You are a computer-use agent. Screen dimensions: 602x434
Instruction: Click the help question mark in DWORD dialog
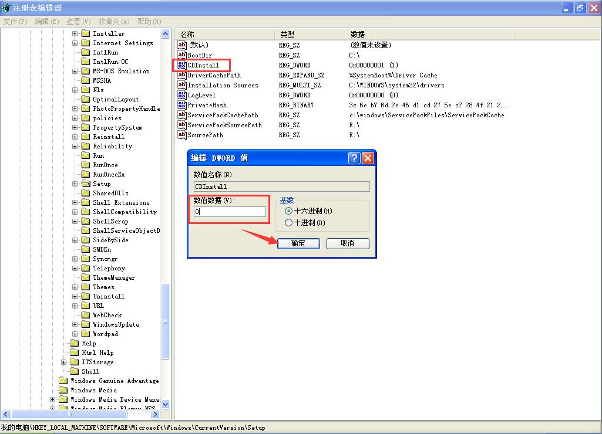(x=354, y=158)
